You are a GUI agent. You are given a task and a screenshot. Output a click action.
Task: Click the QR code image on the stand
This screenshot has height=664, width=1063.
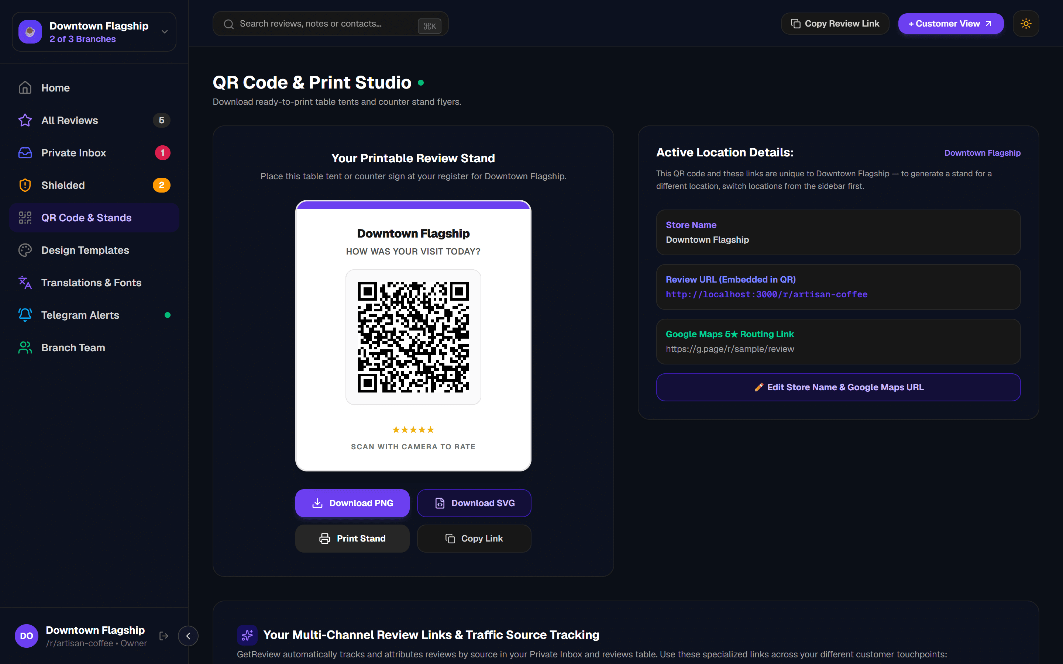tap(413, 337)
